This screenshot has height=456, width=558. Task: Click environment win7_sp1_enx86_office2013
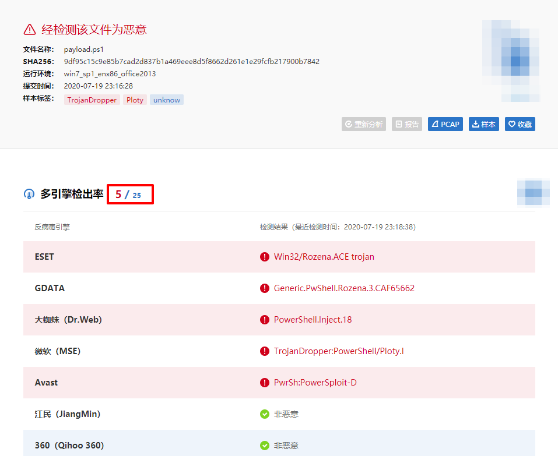coord(110,74)
